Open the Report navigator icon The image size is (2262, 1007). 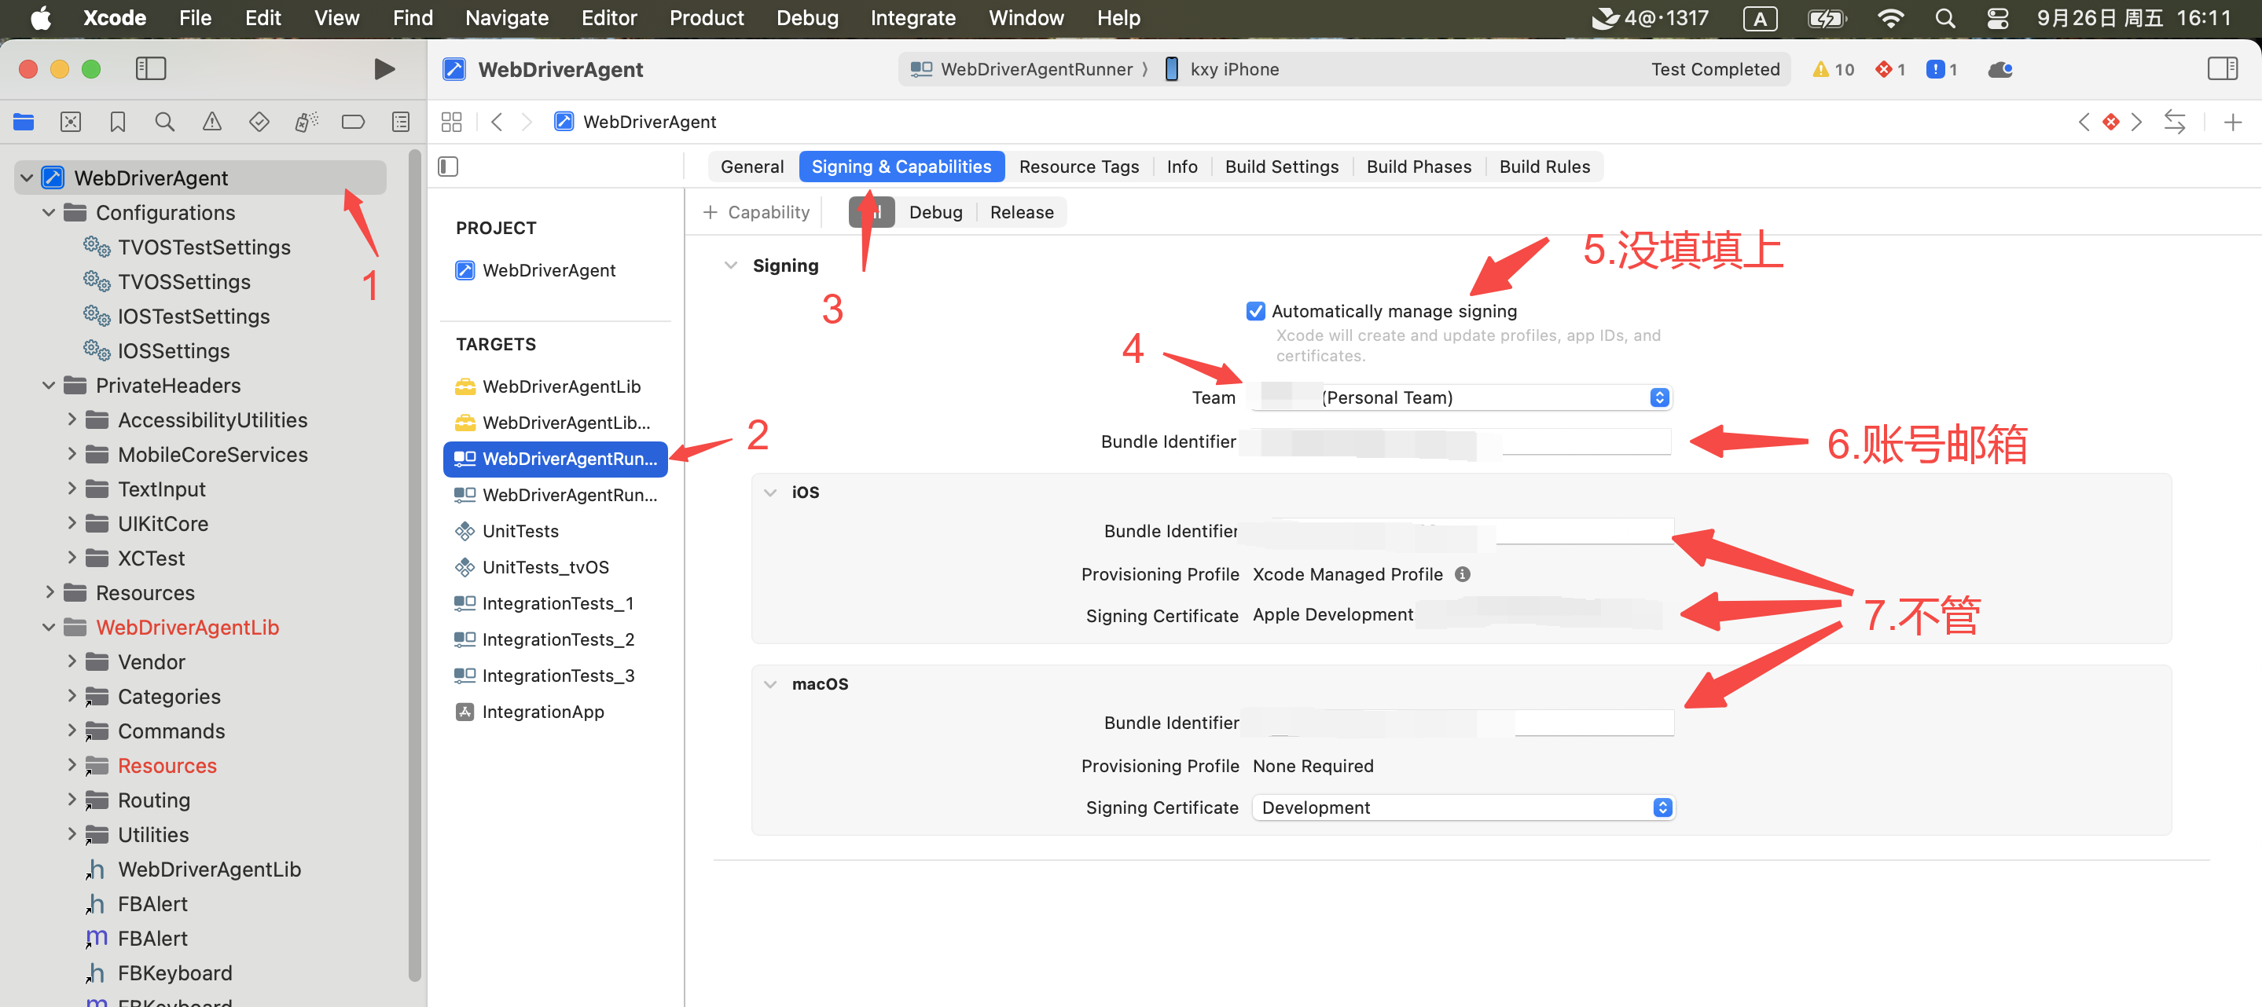400,122
